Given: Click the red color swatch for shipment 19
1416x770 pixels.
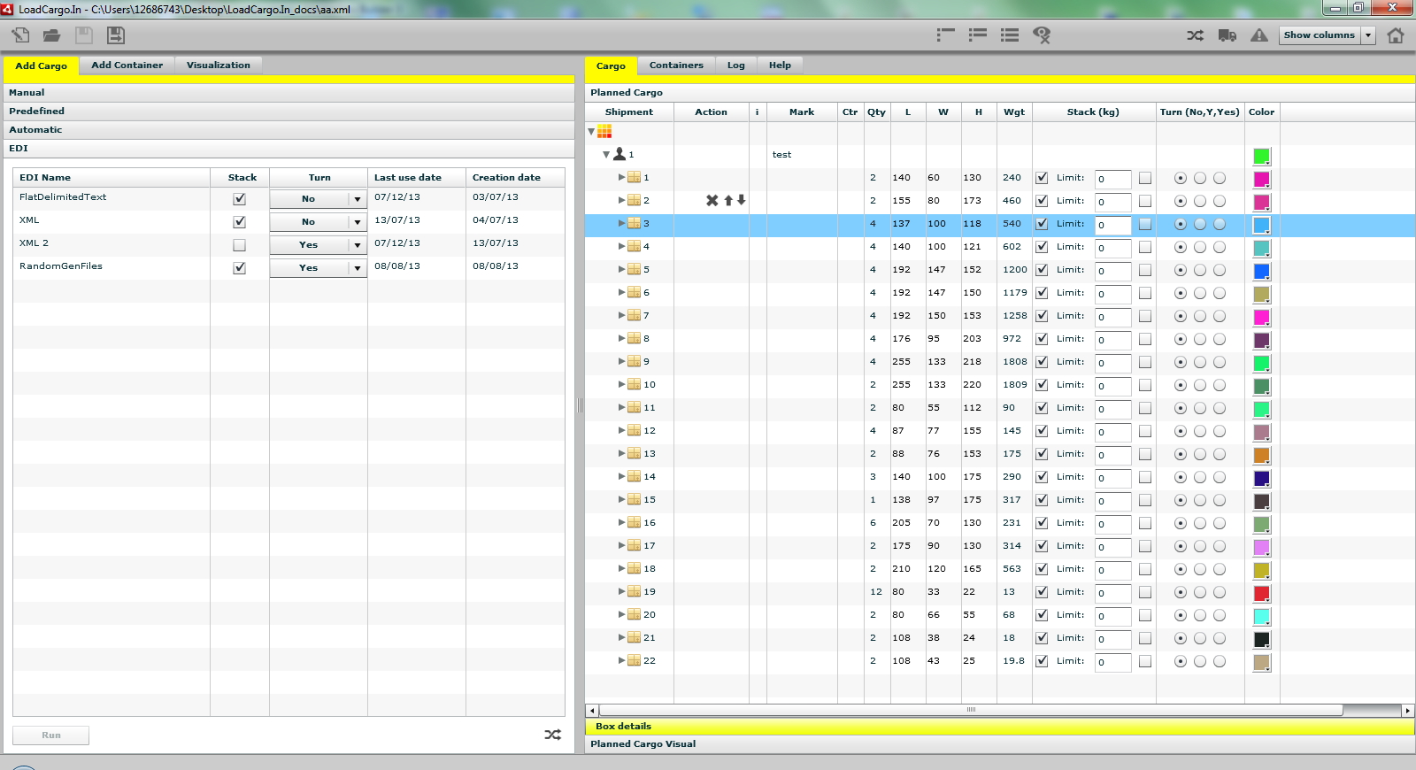Looking at the screenshot, I should point(1261,594).
